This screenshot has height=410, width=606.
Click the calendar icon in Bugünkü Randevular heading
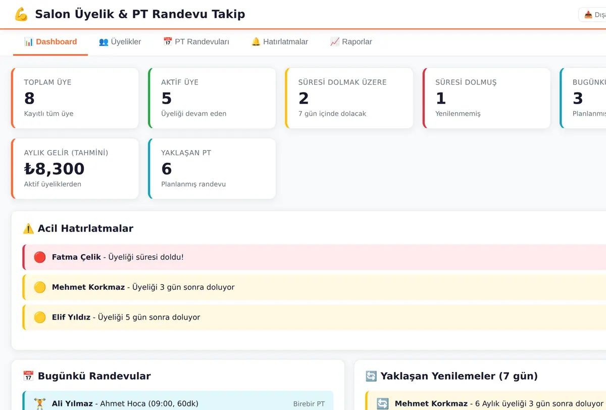tap(28, 376)
